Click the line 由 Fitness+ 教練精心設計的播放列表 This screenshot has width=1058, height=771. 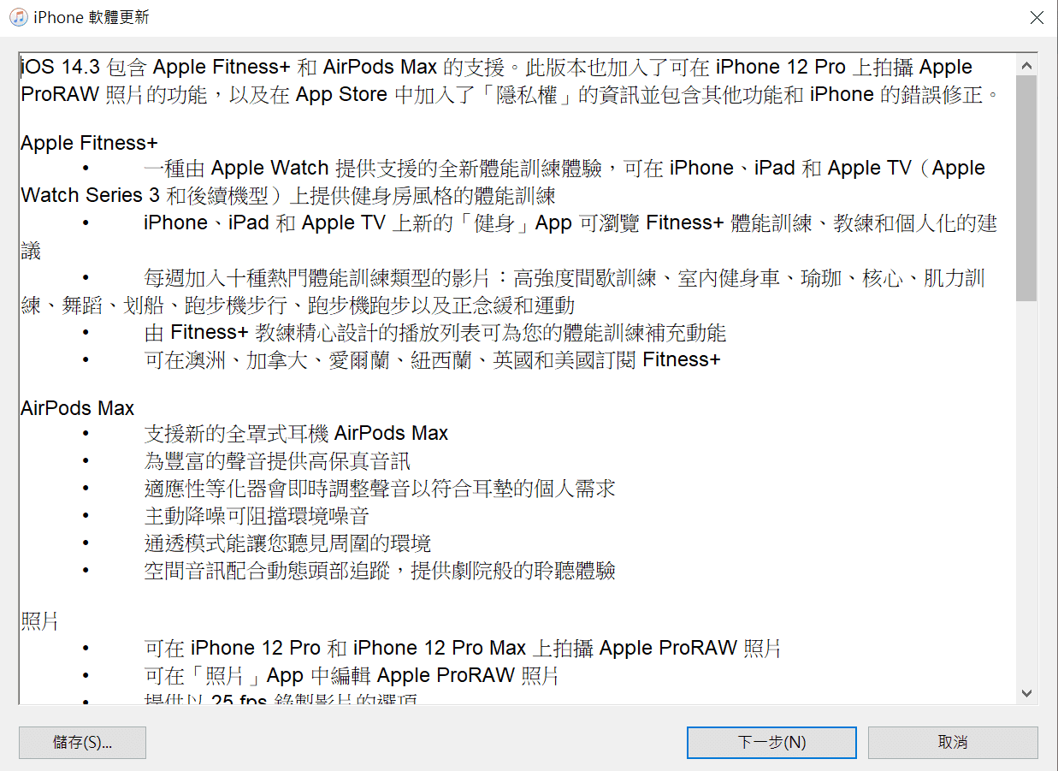tap(435, 333)
